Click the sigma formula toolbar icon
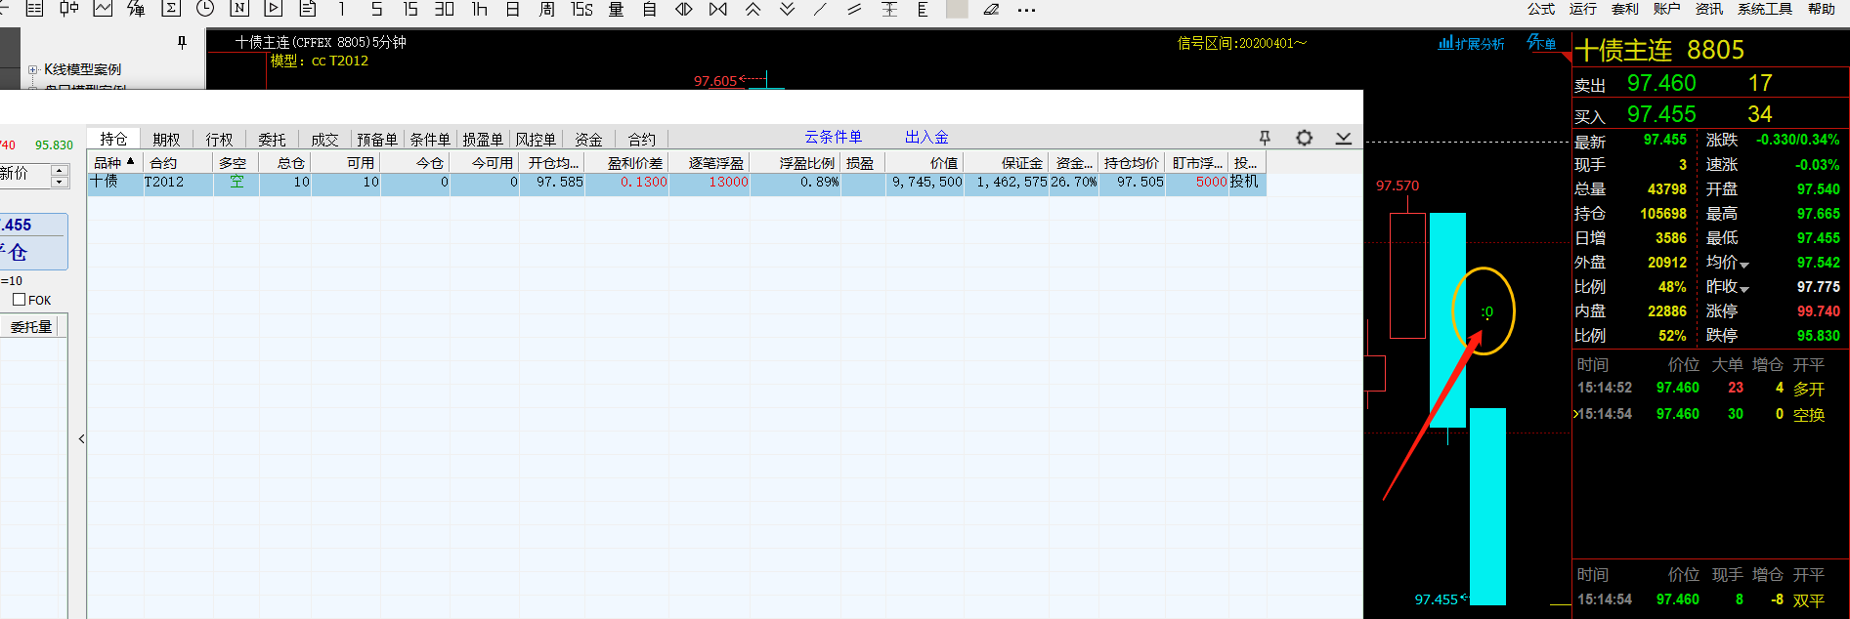The height and width of the screenshot is (619, 1850). pos(171,9)
